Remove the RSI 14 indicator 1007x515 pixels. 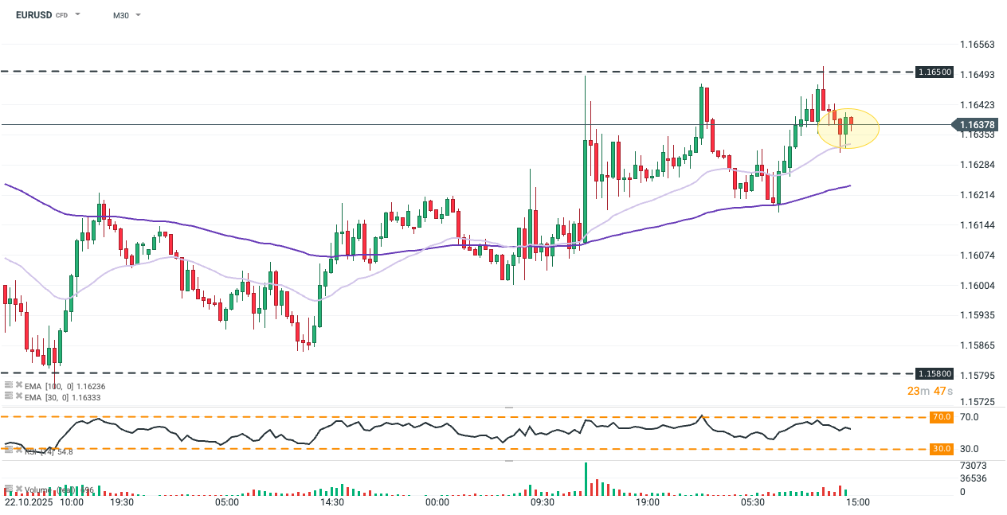pyautogui.click(x=18, y=451)
